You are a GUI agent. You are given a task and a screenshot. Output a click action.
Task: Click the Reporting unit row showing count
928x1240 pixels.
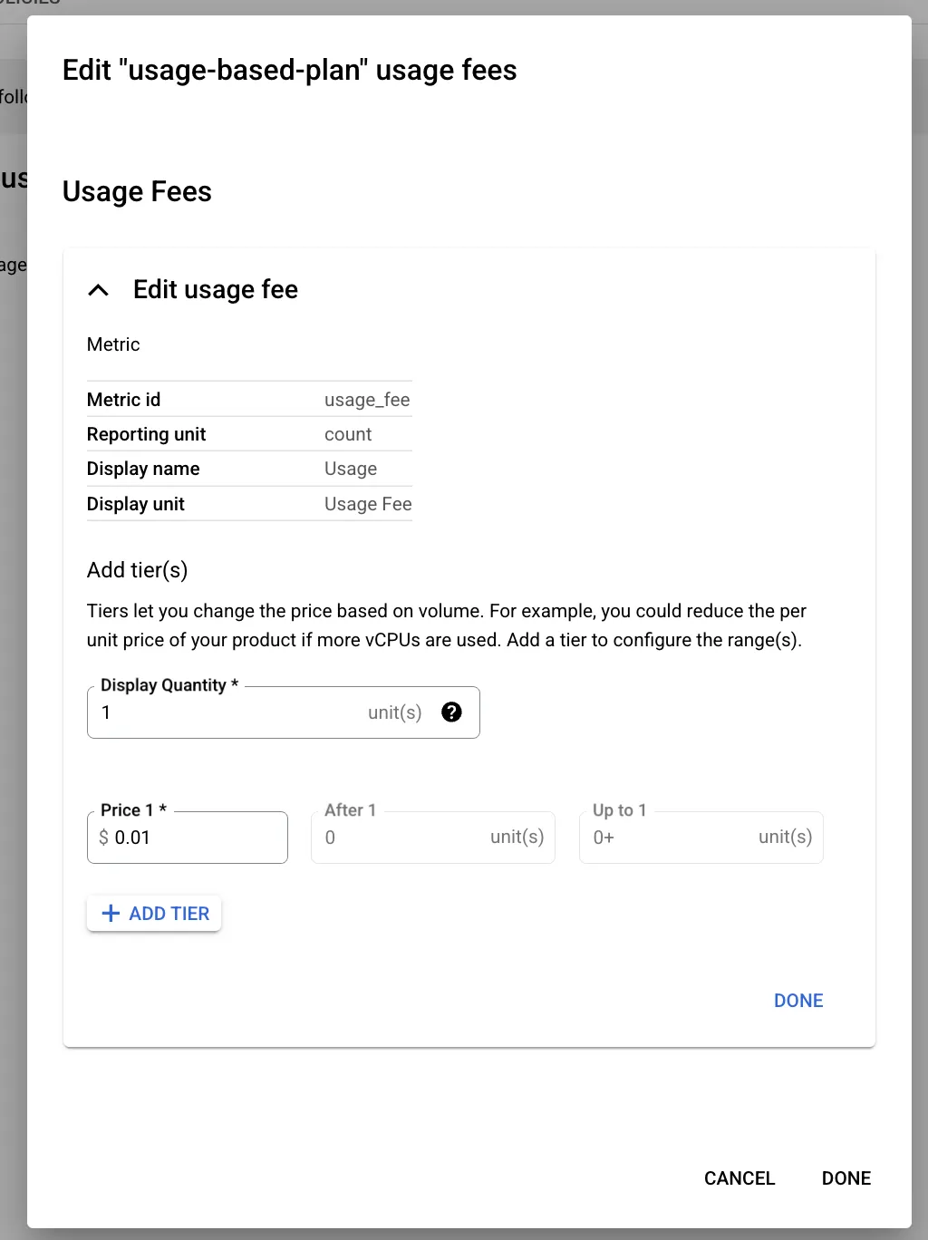(348, 433)
